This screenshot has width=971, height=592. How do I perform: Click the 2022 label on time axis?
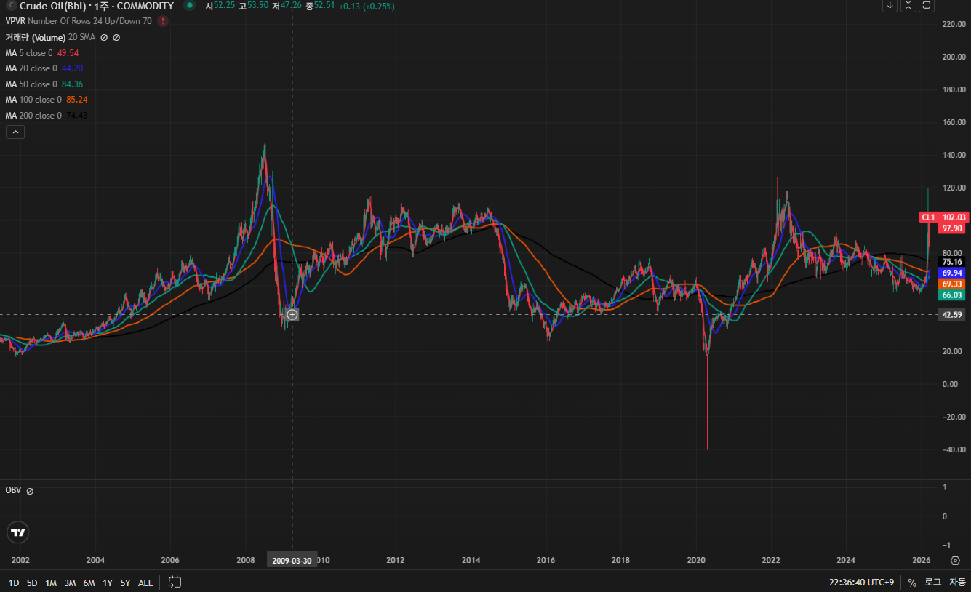[x=771, y=561]
